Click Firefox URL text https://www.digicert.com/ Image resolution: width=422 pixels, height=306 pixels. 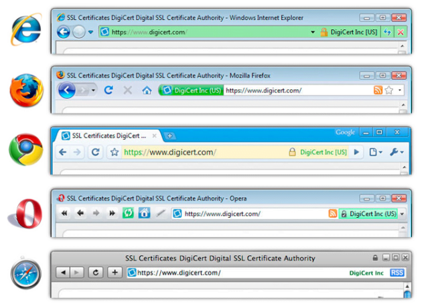click(x=263, y=90)
